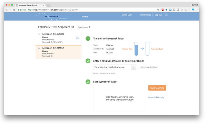Open Estimate the residual amount dropdown
The image size is (207, 124).
point(115,67)
